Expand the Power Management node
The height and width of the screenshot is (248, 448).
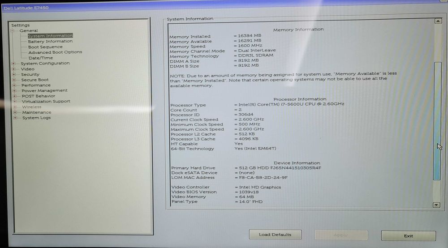point(14,90)
